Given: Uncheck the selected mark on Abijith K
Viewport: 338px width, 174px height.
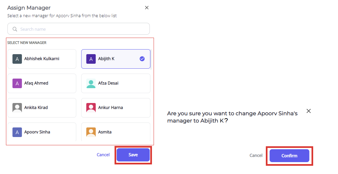Looking at the screenshot, I should [142, 59].
